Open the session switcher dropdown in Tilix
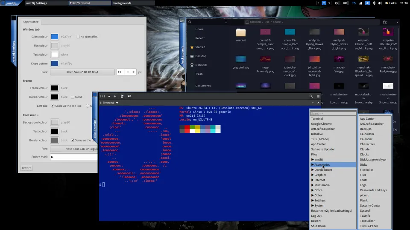Image resolution: width=410 pixels, height=230 pixels. click(x=109, y=96)
